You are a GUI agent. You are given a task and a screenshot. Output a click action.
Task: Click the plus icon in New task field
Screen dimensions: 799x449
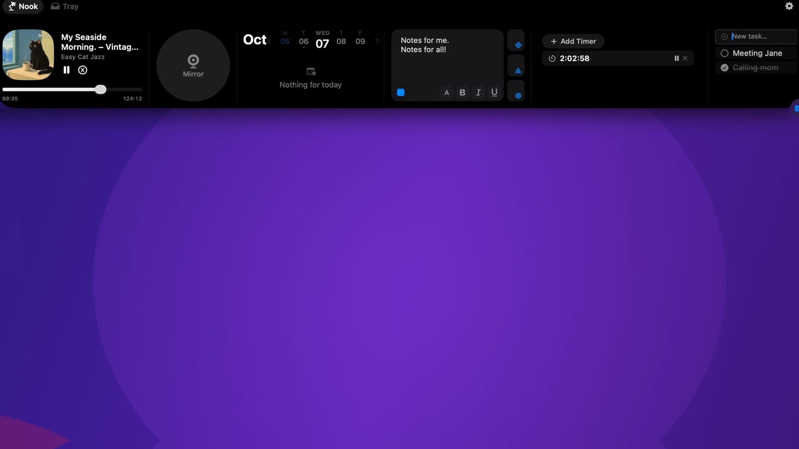tap(724, 37)
